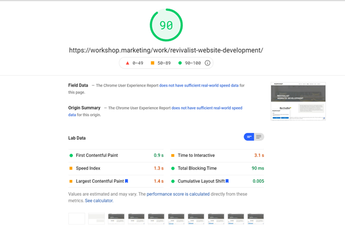
Task: Open the 'See calculator' link
Action: click(99, 201)
